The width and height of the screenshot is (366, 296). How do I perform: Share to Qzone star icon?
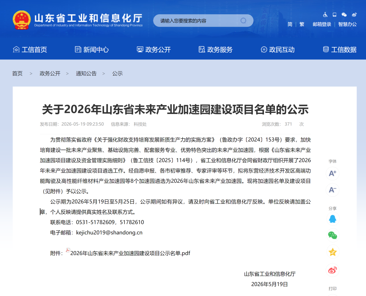click(x=332, y=252)
